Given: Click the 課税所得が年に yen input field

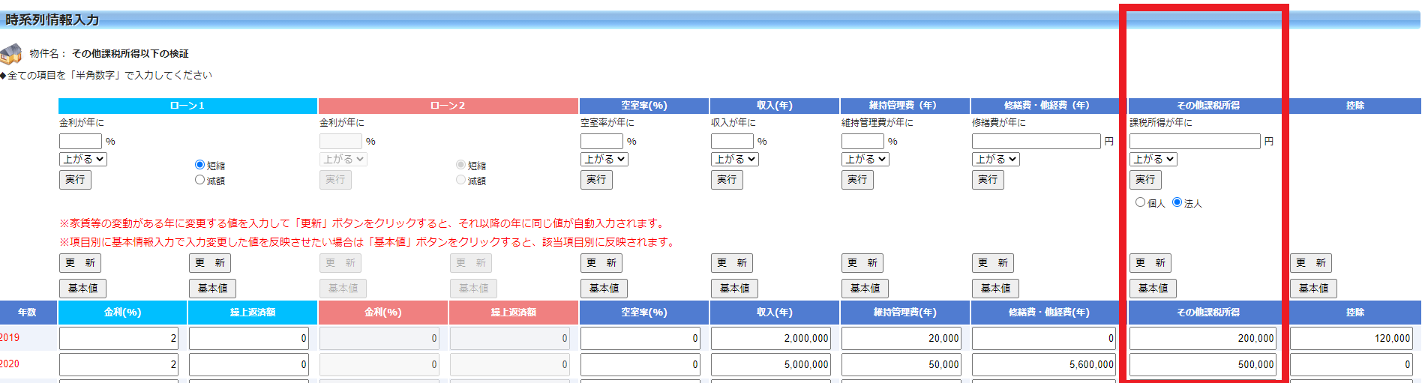Looking at the screenshot, I should [1194, 141].
